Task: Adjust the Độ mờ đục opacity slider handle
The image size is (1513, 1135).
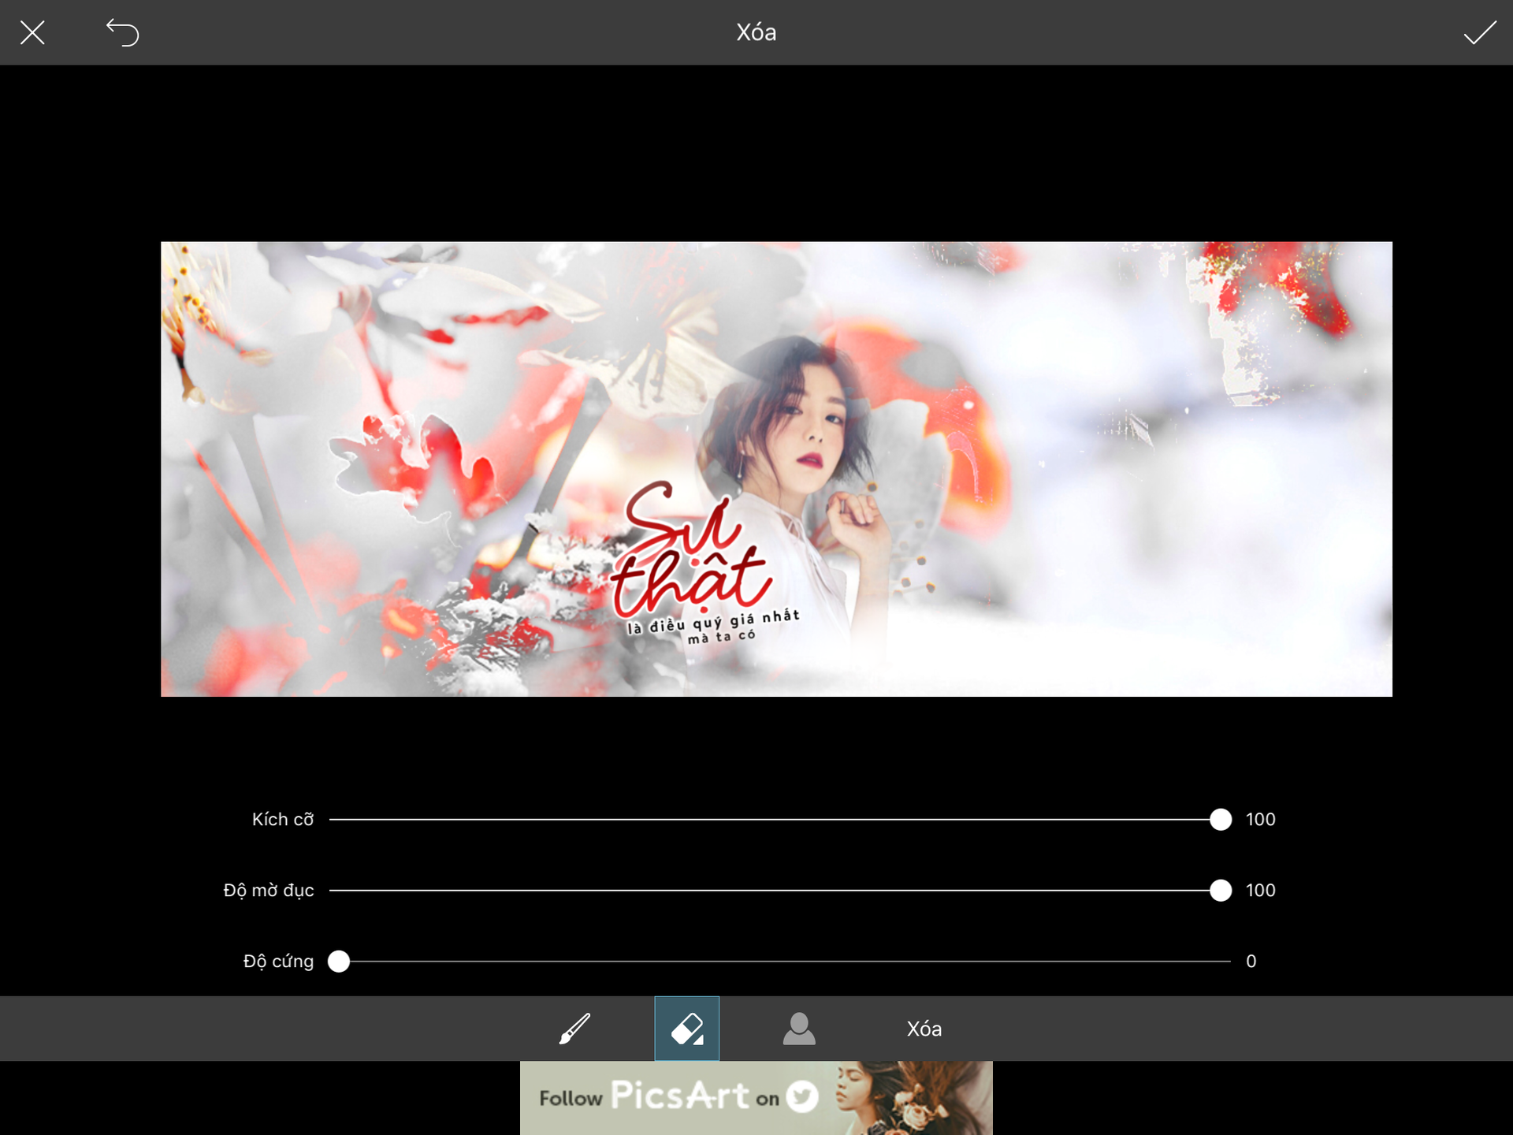Action: pos(1221,891)
